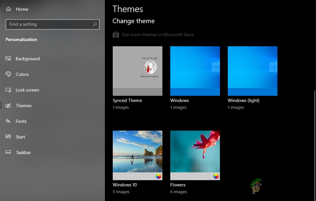Click the Synced Theme label
Screen dimensions: 316x201
click(127, 100)
